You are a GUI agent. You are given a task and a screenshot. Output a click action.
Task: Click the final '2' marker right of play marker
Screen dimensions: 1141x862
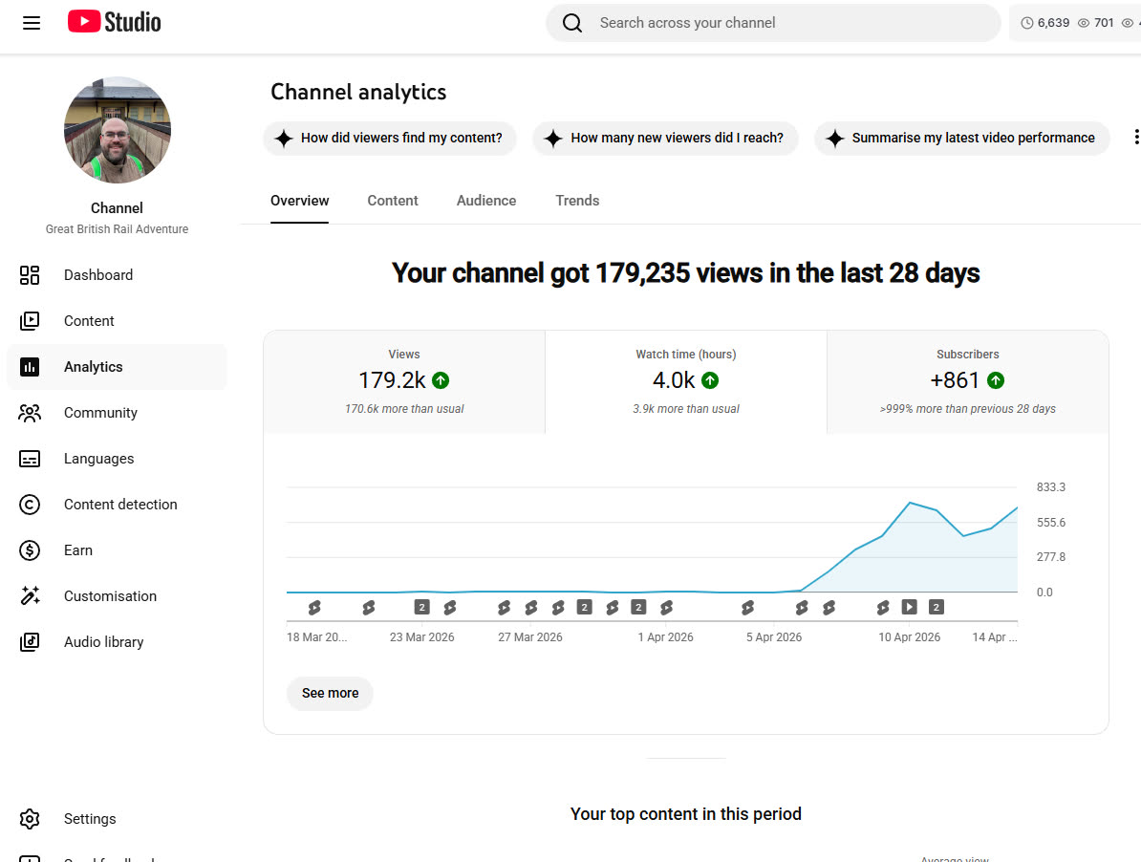936,607
